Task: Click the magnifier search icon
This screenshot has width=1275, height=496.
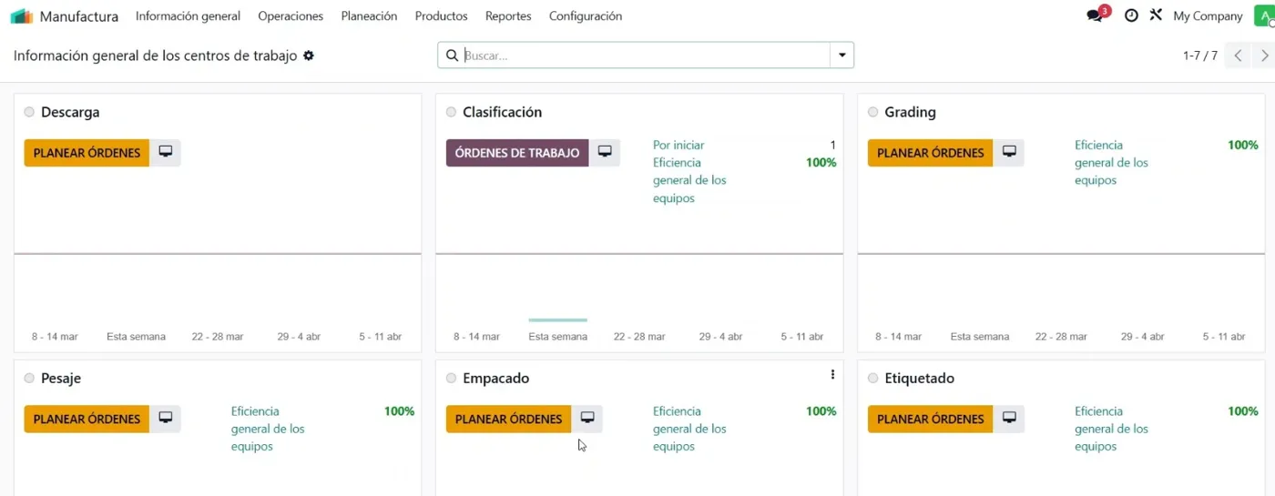Action: click(x=452, y=56)
